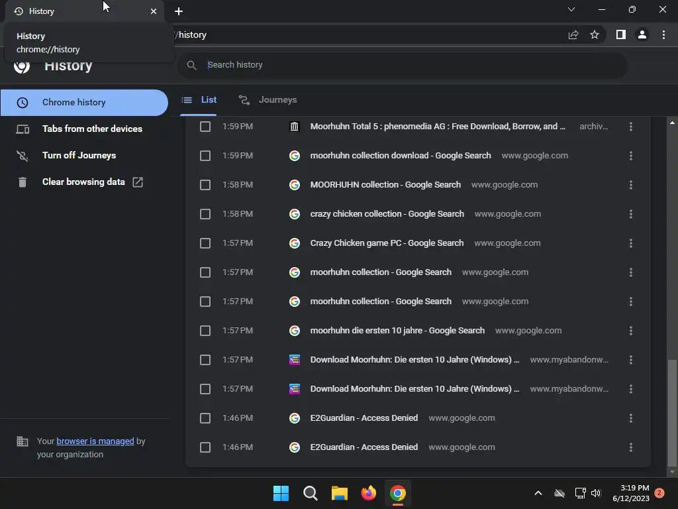Viewport: 678px width, 509px height.
Task: Check the moorhuhn collection download entry
Action: pos(205,156)
